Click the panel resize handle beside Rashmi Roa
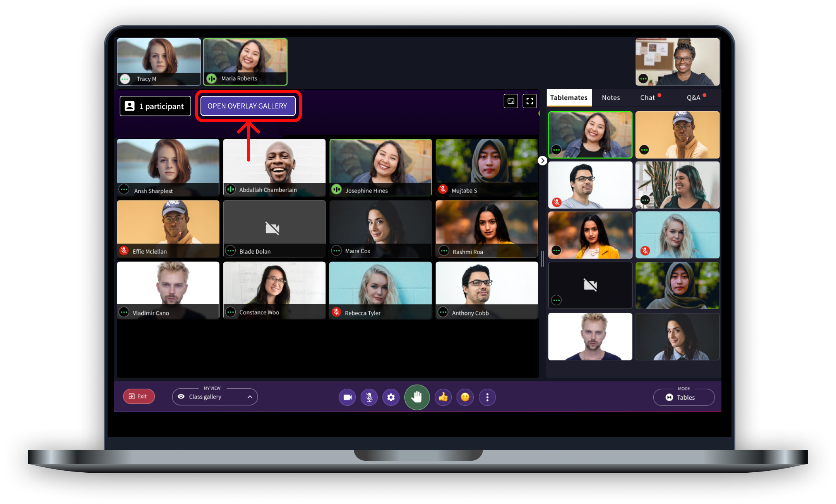This screenshot has height=504, width=836. click(x=543, y=259)
